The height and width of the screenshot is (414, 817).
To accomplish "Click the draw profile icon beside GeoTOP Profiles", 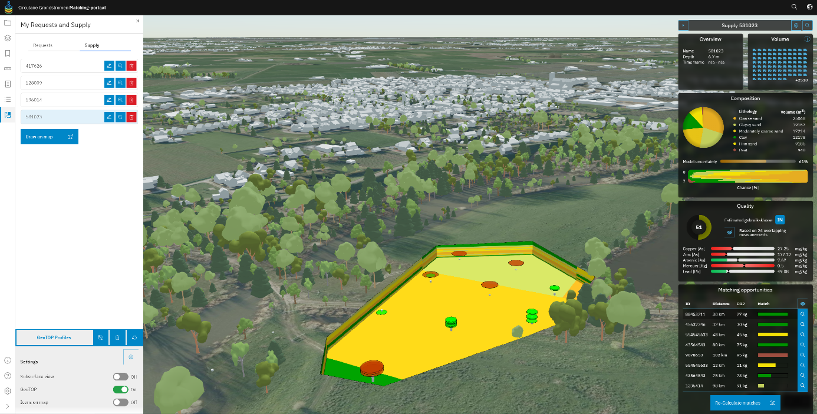I will (101, 337).
